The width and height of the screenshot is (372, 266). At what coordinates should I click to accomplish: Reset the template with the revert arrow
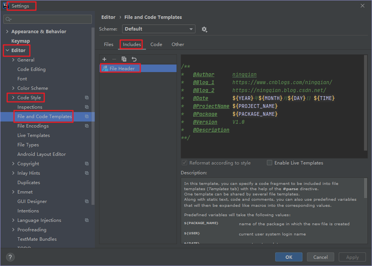click(134, 59)
